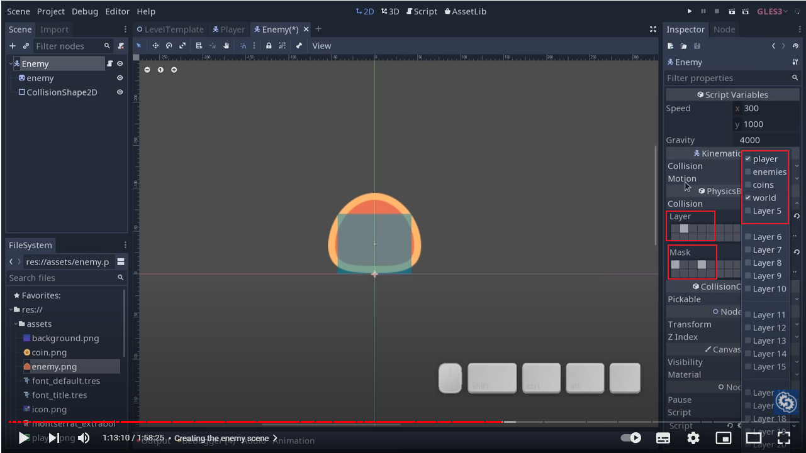The height and width of the screenshot is (453, 806).
Task: Check the coins mask layer checkbox
Action: click(748, 185)
